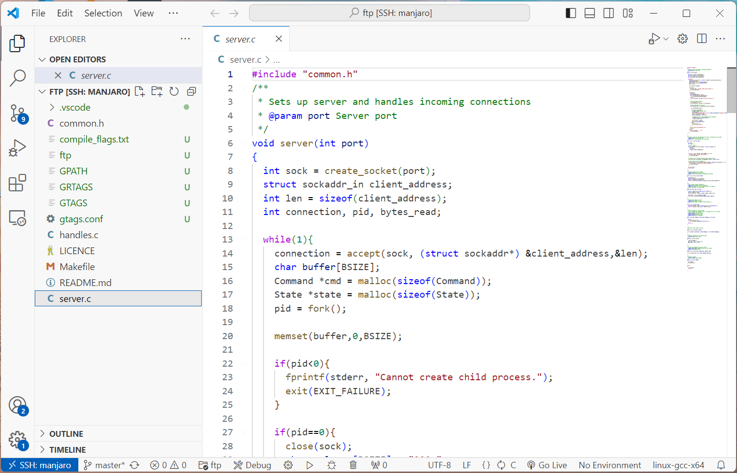Click Debug build variant in status bar
Image resolution: width=737 pixels, height=473 pixels.
(x=252, y=465)
